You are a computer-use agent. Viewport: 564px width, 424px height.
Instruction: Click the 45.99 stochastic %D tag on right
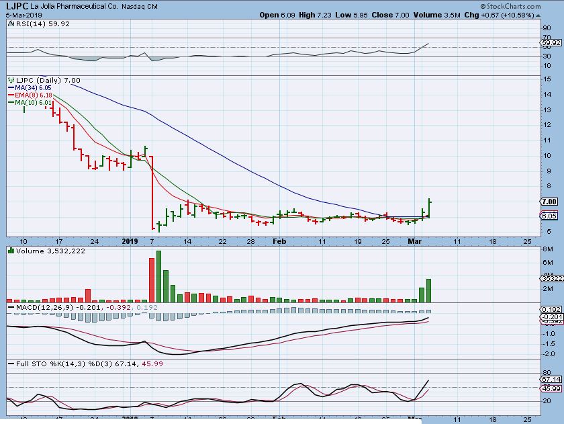[x=551, y=389]
